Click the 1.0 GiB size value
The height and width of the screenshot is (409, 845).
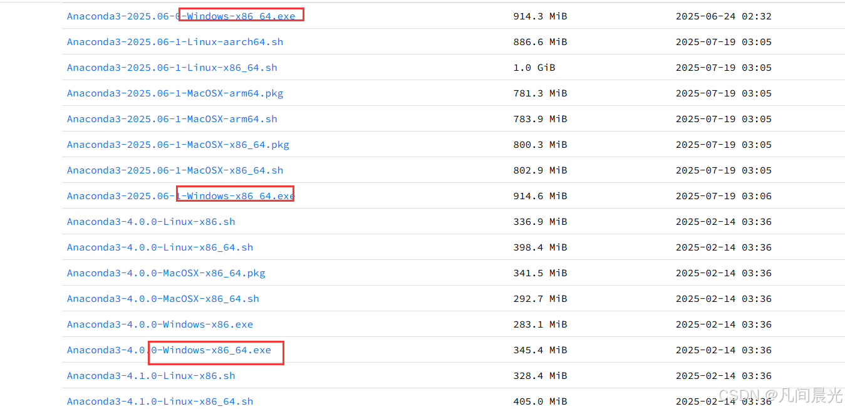pos(534,68)
